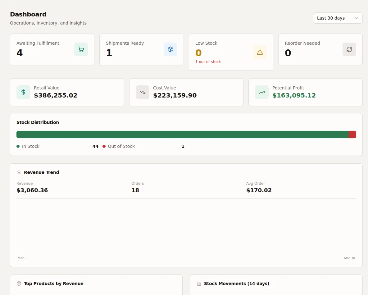Open the Awaiting Fulfillment card
This screenshot has width=368, height=295.
(52, 49)
